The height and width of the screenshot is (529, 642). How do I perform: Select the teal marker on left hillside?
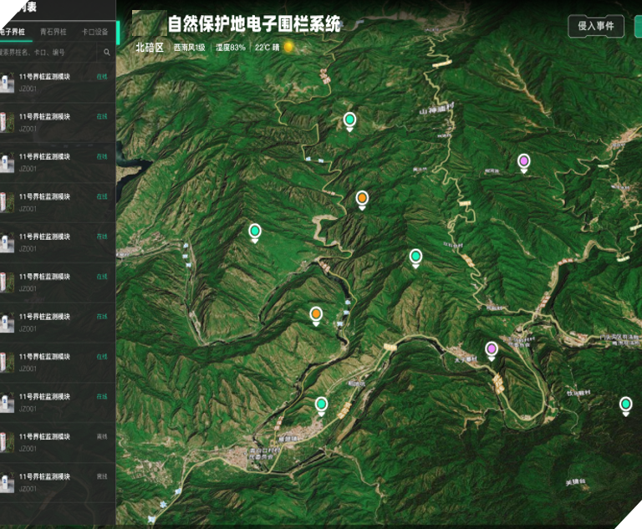255,233
